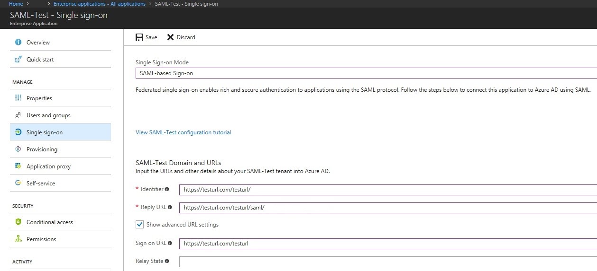Open the Self-service page
This screenshot has width=597, height=271.
tap(61, 184)
